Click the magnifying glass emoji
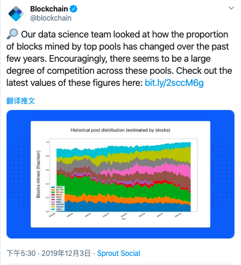 coord(12,34)
